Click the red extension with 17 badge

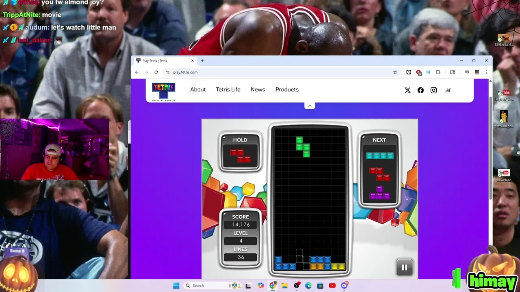coord(419,73)
